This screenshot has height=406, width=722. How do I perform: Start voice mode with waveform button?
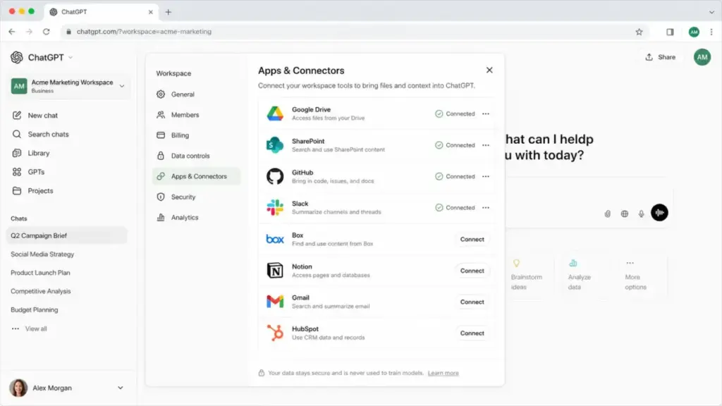coord(659,213)
